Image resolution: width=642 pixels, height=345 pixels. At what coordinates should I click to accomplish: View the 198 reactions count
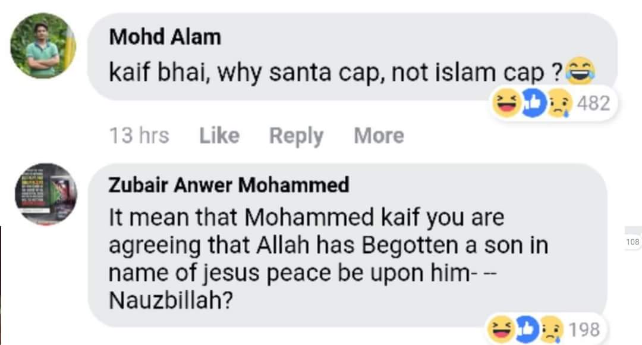[584, 329]
